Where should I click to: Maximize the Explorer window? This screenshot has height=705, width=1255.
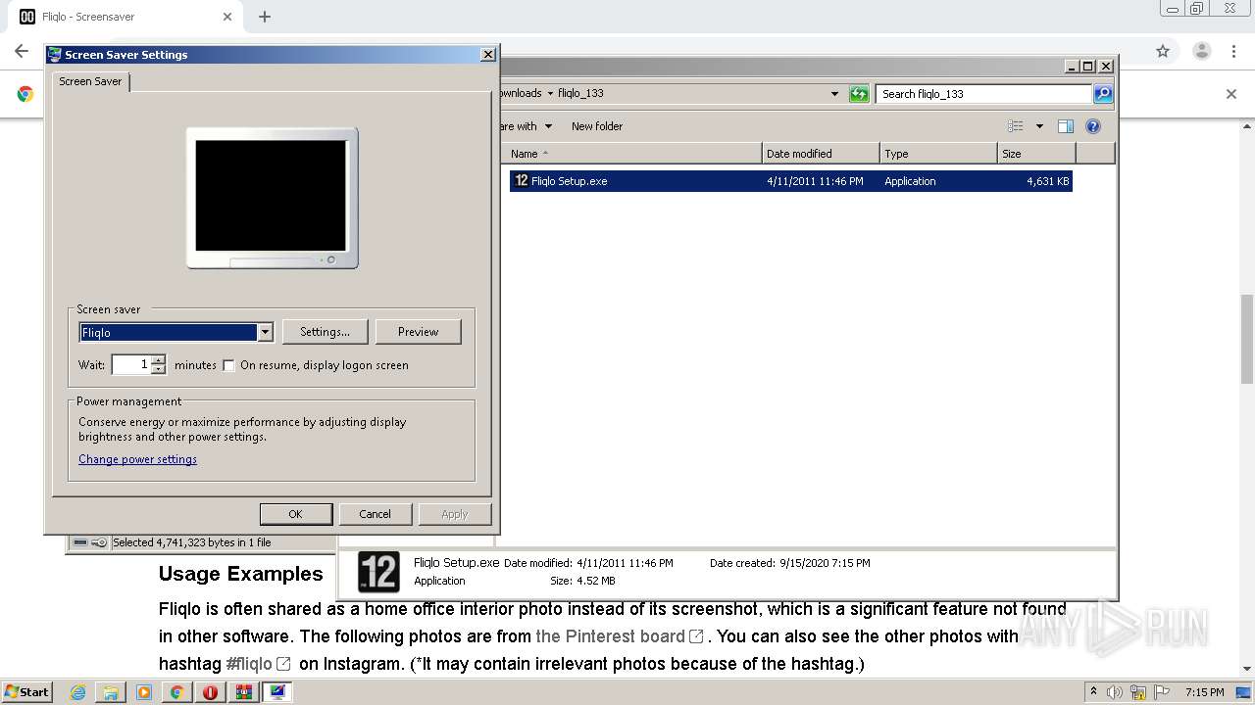tap(1087, 67)
